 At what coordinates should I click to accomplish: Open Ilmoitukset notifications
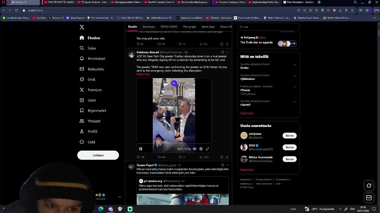93,59
